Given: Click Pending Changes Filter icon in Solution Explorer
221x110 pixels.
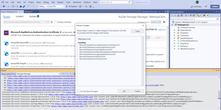Looking at the screenshot, I should [186, 15].
